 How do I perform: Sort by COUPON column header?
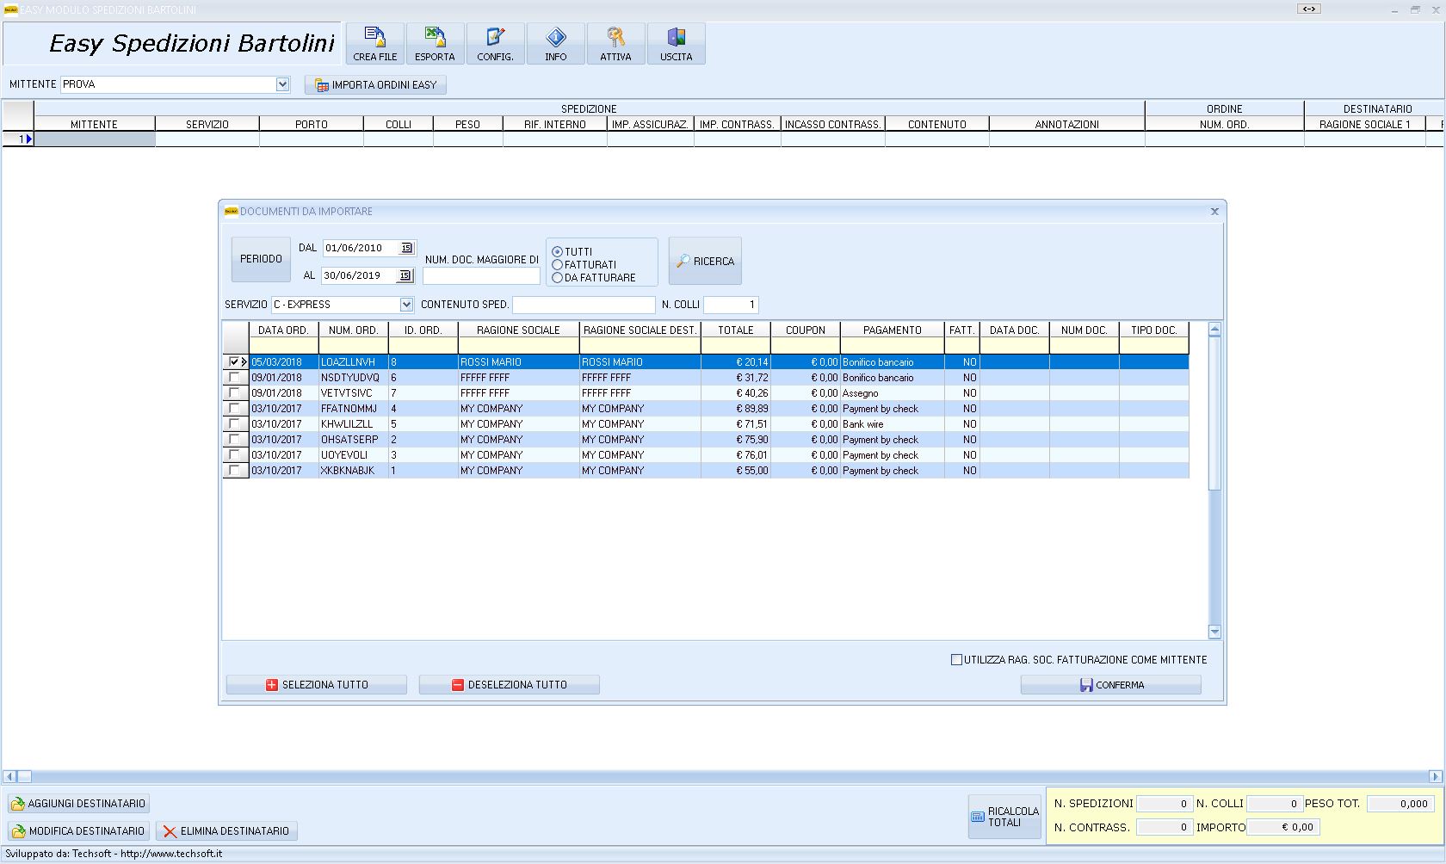(806, 330)
